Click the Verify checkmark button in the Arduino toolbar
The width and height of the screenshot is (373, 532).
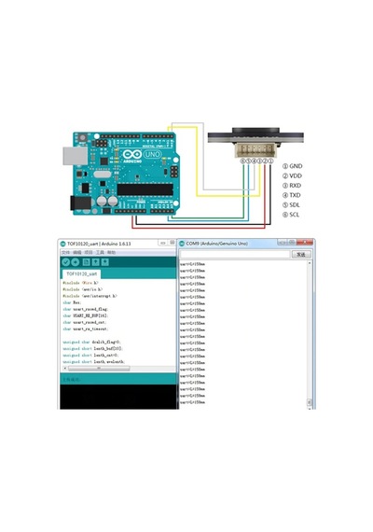coord(66,262)
